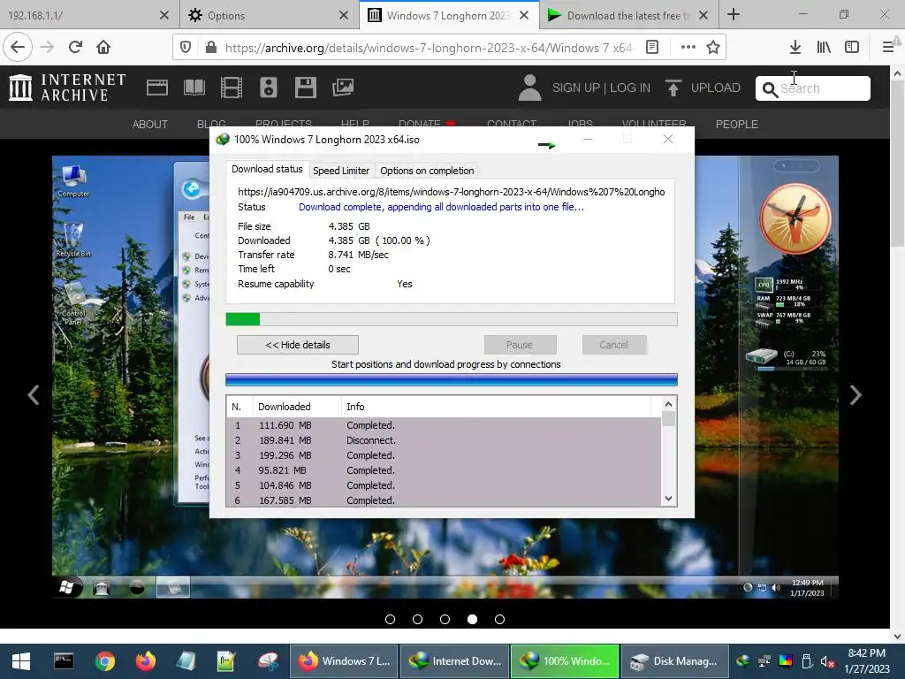
Task: Open the Software floppy disk icon
Action: point(305,88)
